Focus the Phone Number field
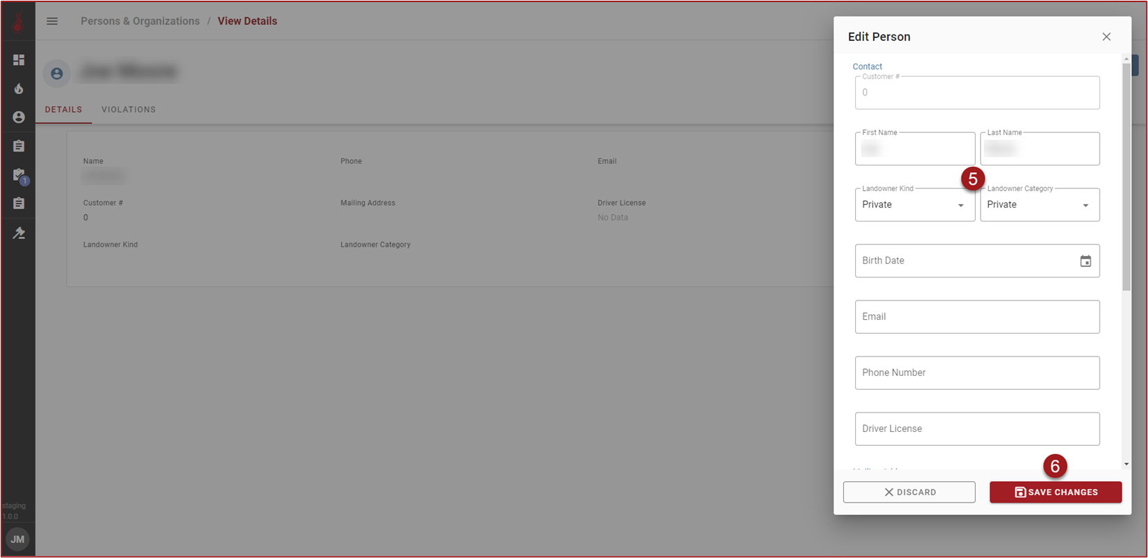Screen dimensions: 1148x558 [x=976, y=373]
